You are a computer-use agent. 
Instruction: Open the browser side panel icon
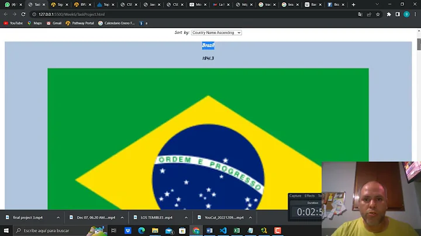coord(398,14)
